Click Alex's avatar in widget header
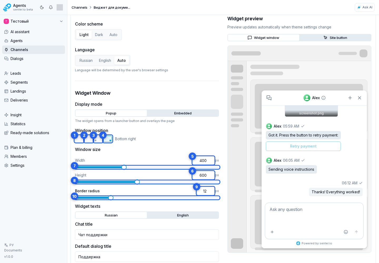 pos(307,98)
